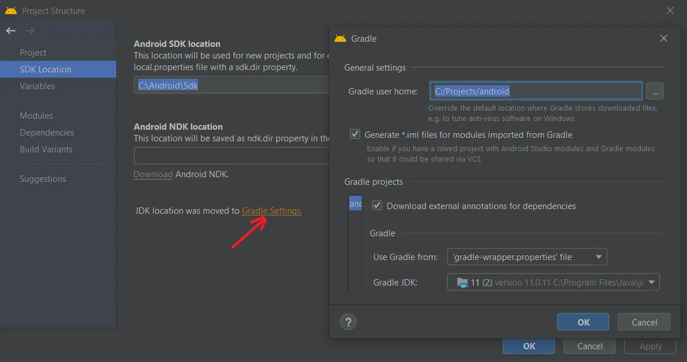Click the Android NDK location field

pyautogui.click(x=232, y=156)
